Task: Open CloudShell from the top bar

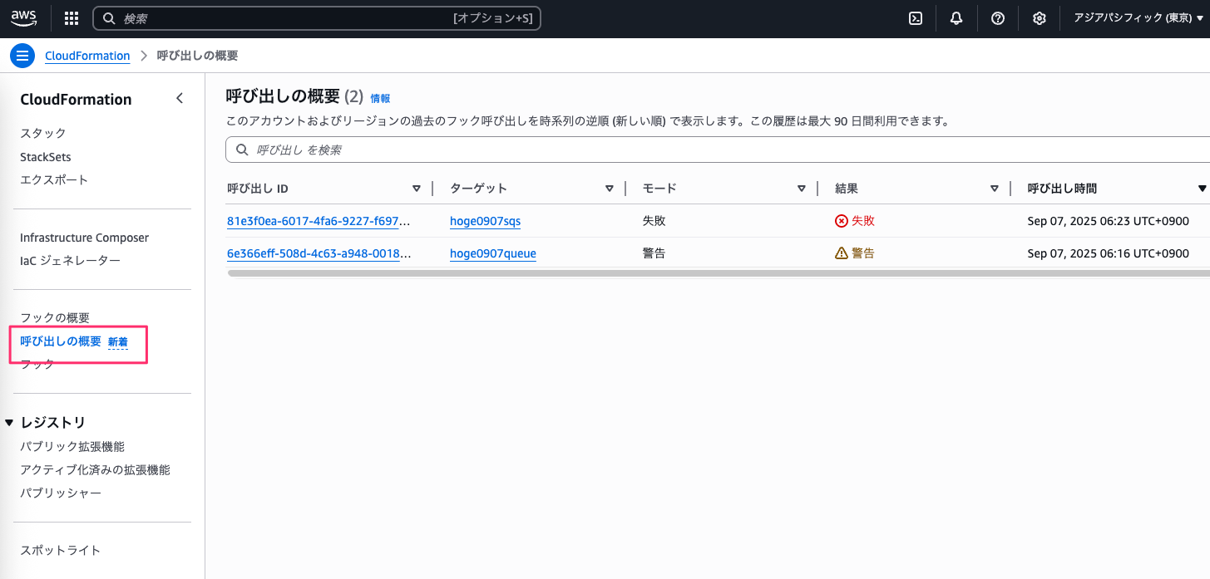Action: (x=915, y=17)
